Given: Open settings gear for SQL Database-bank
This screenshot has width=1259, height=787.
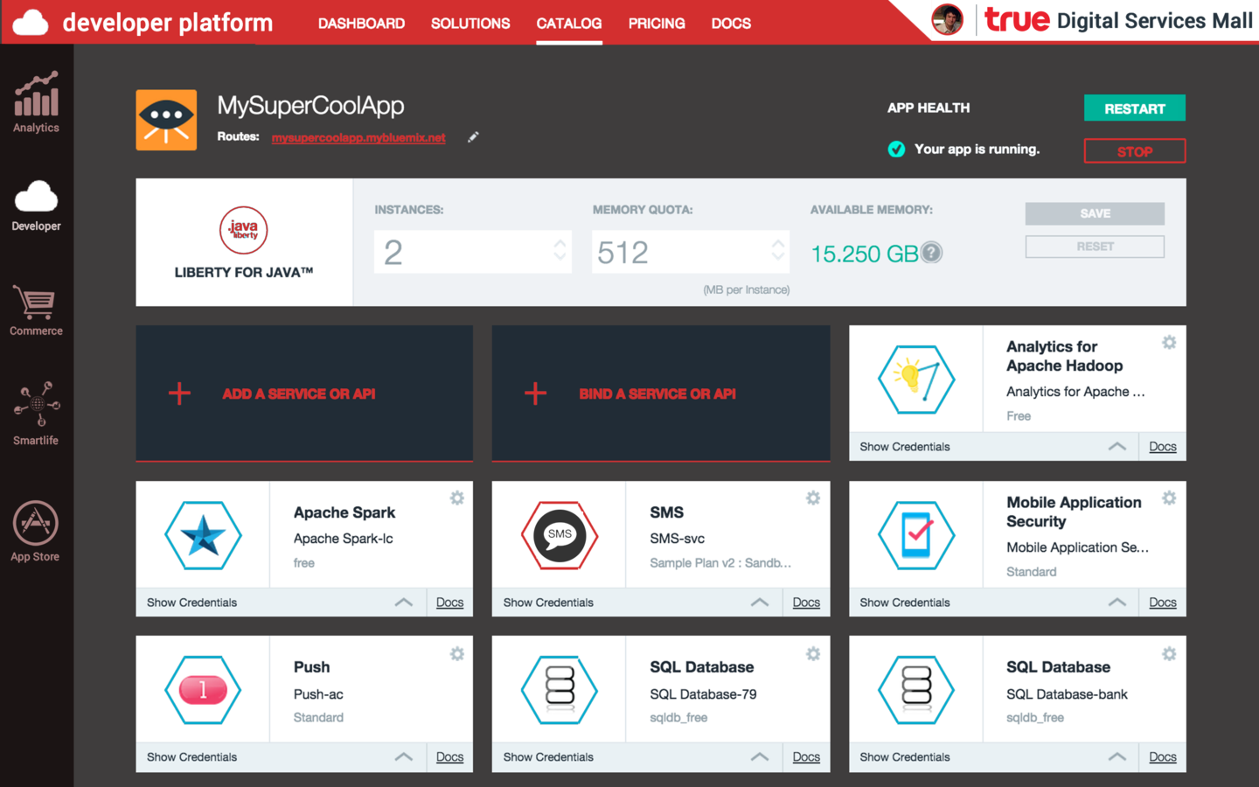Looking at the screenshot, I should (x=1169, y=654).
